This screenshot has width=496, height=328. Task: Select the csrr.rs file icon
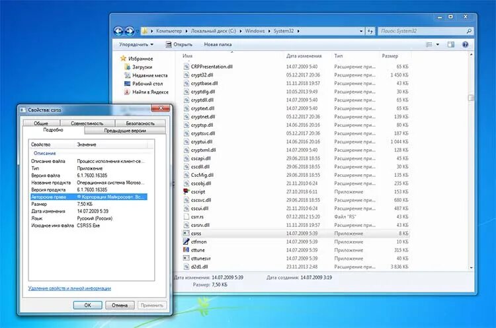186,216
